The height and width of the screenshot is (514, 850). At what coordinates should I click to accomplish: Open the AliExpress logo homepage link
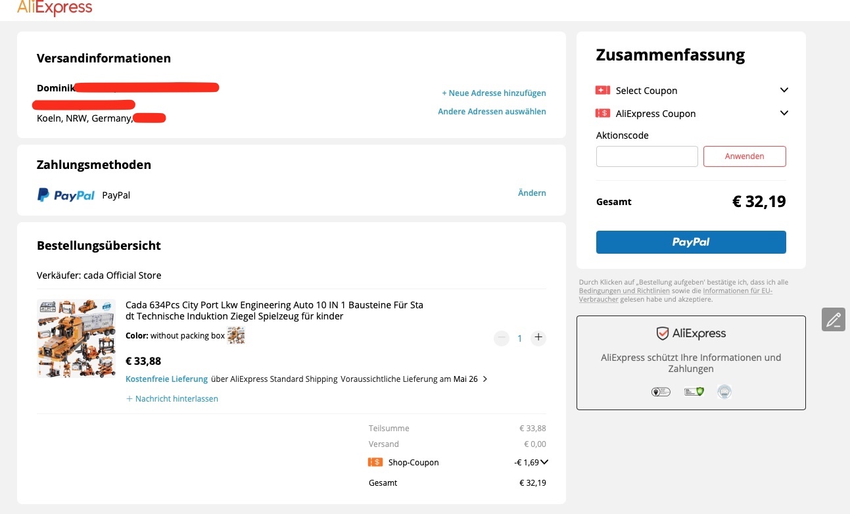point(55,8)
